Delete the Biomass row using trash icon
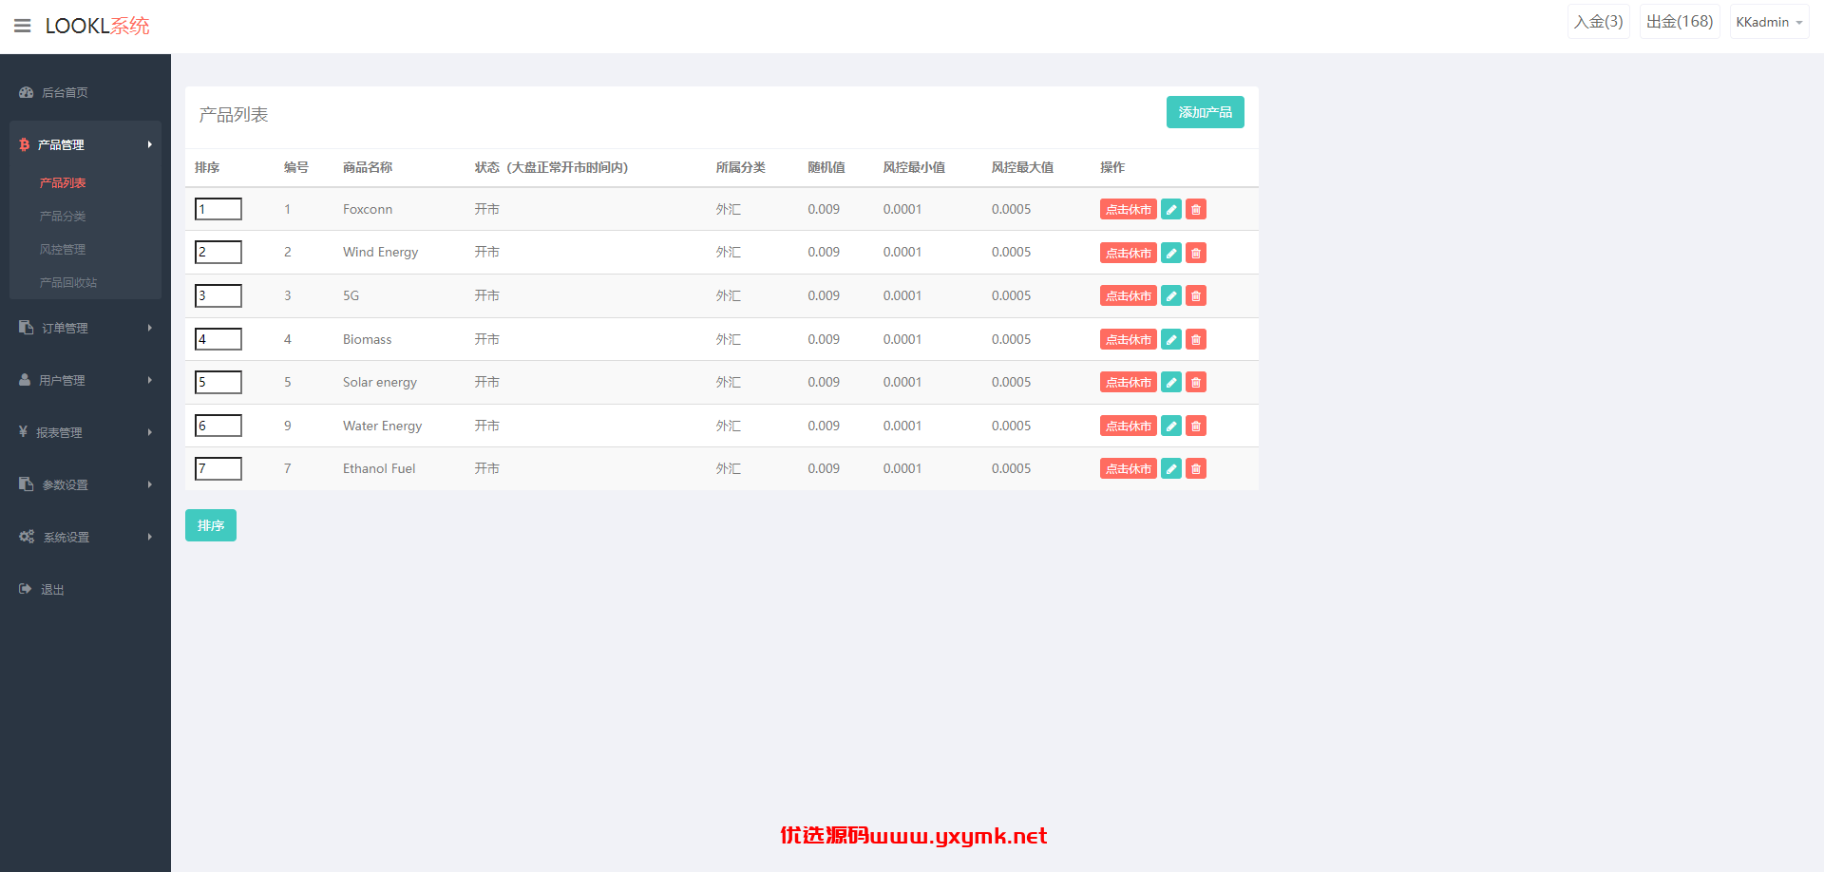The width and height of the screenshot is (1824, 872). tap(1196, 339)
